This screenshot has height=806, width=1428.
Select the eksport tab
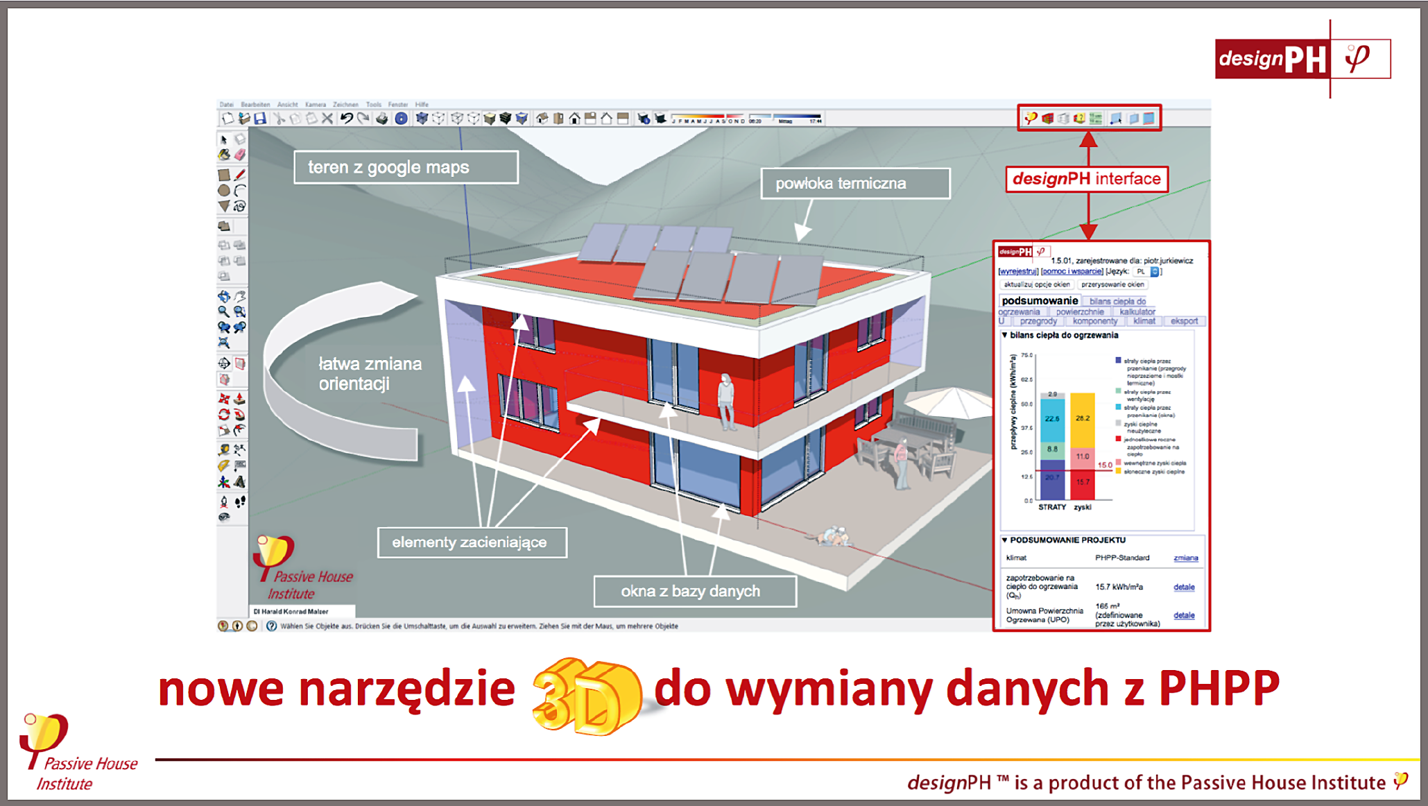point(1184,321)
